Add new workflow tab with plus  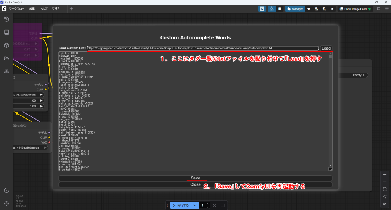[71, 9]
